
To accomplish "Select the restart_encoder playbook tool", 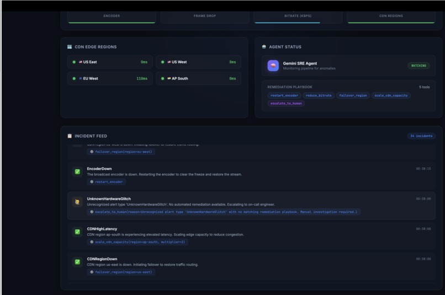I will 284,95.
